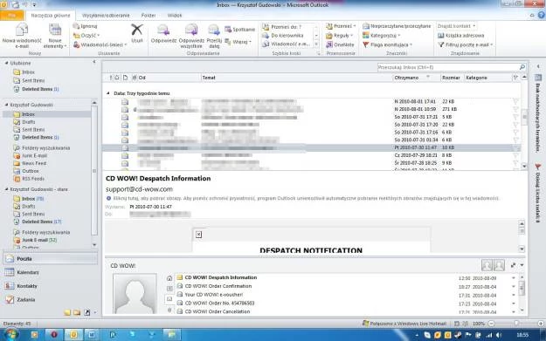Send the message to OneNote

tap(340, 44)
